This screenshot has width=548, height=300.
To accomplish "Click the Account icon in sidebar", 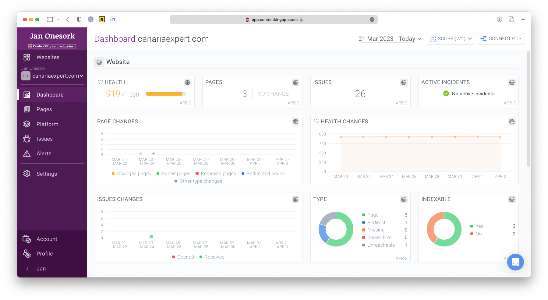I will tap(27, 239).
